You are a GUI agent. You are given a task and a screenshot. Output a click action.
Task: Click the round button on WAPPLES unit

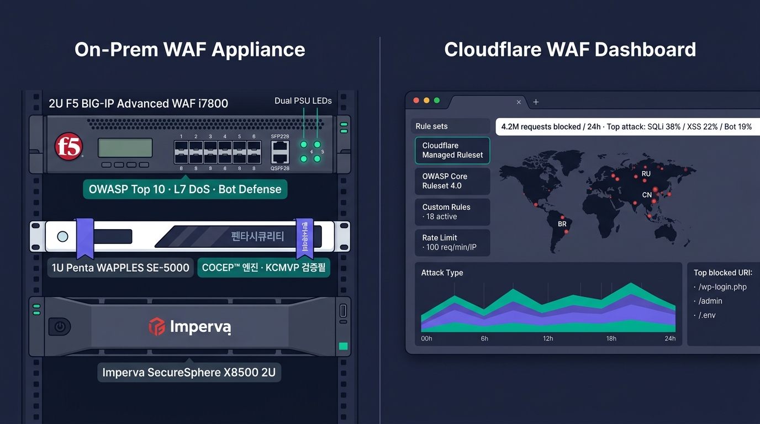63,236
